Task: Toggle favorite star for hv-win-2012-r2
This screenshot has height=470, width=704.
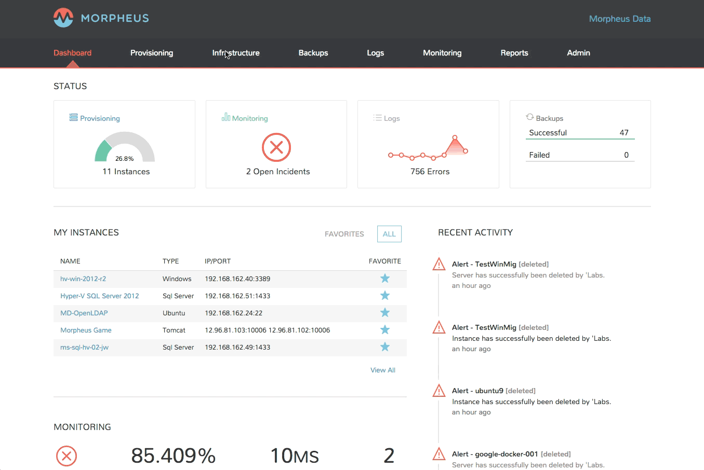Action: point(385,279)
